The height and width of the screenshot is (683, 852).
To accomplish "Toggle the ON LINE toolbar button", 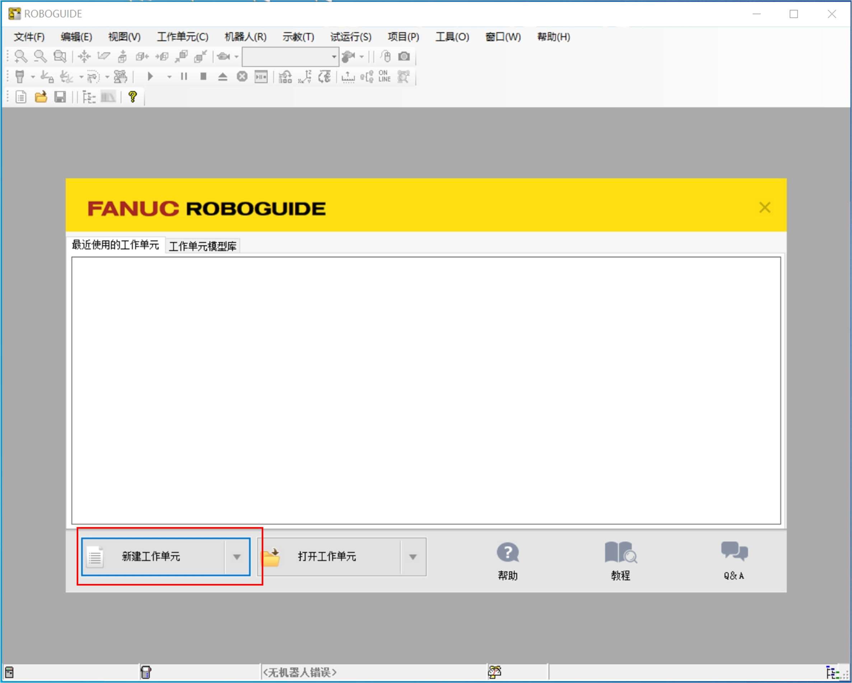I will (384, 76).
